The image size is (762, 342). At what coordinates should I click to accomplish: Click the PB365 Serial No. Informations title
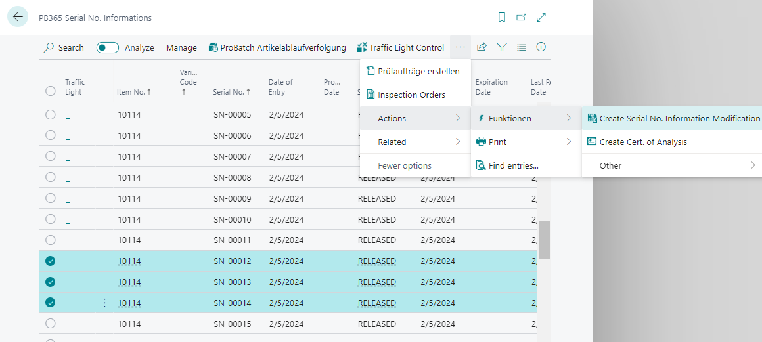[95, 18]
